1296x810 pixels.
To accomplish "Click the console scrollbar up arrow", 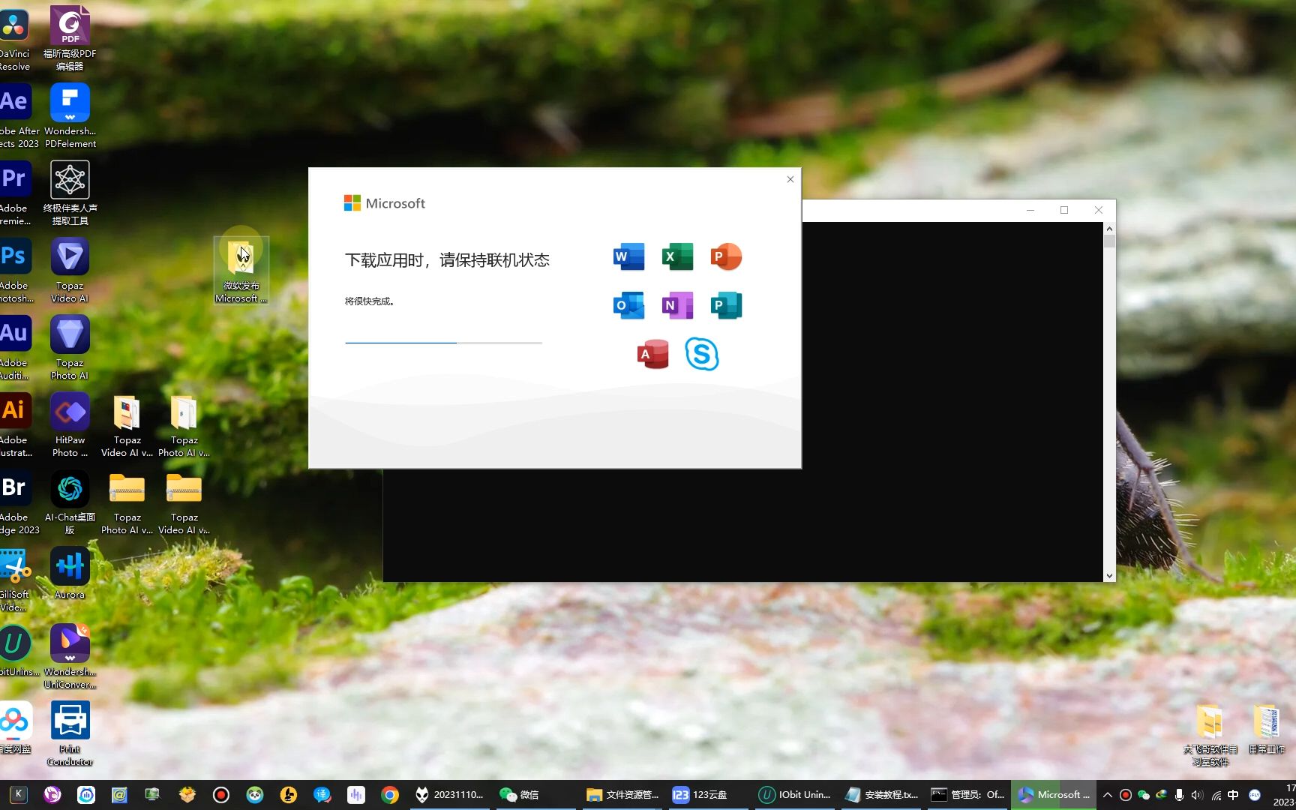I will click(x=1109, y=228).
